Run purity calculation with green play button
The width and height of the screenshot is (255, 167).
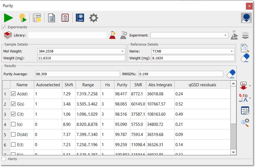(8, 18)
